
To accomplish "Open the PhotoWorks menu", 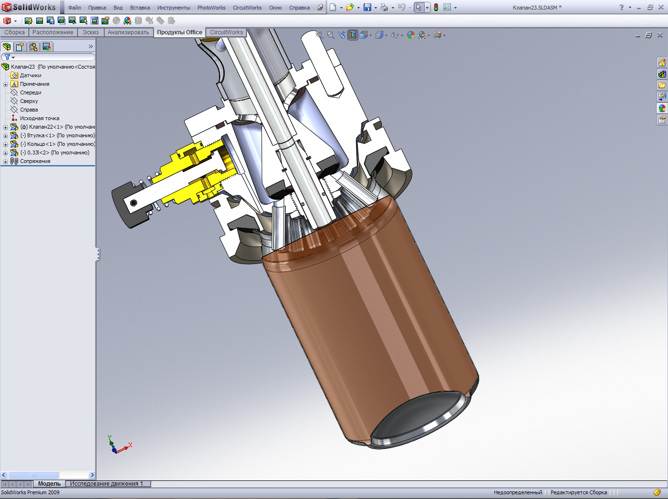I will pos(211,8).
